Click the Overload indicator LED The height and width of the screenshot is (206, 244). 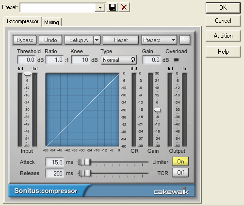click(176, 60)
